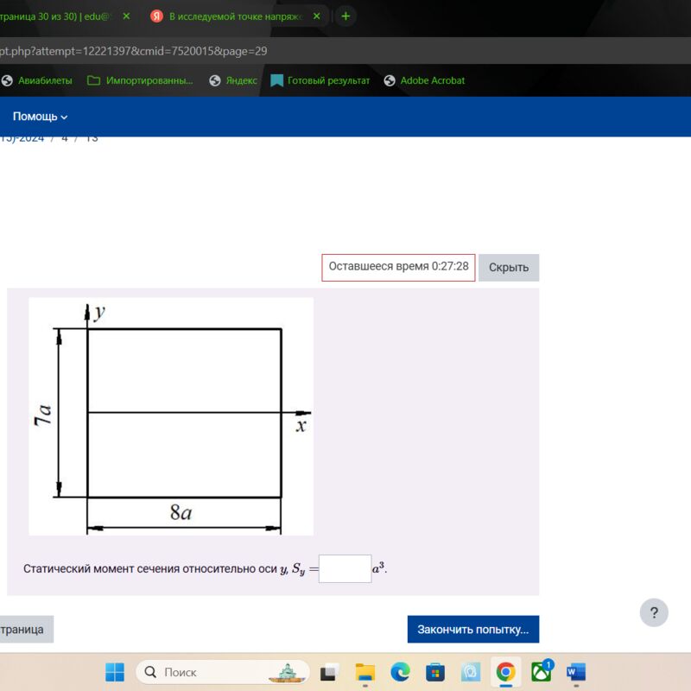Close the edu quiz tab
The image size is (691, 691).
click(x=126, y=16)
